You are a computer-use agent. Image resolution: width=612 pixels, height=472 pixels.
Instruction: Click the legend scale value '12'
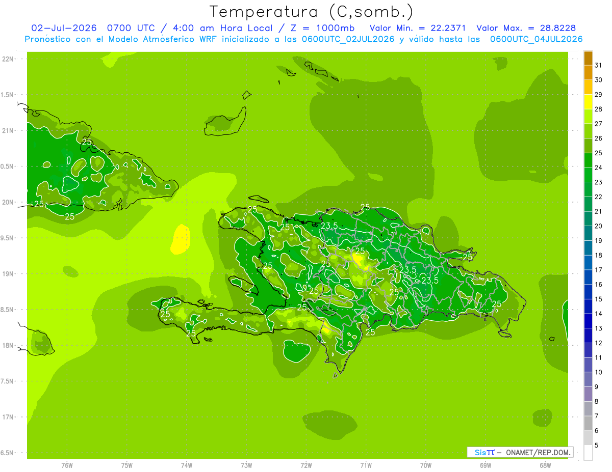599,343
